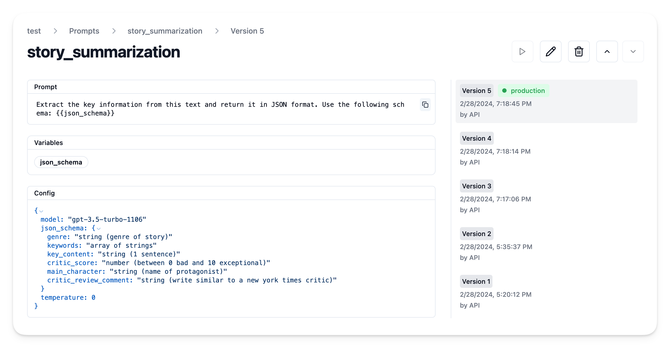Viewport: 670px width, 348px height.
Task: Collapse the json_schema object in Config
Action: click(98, 228)
